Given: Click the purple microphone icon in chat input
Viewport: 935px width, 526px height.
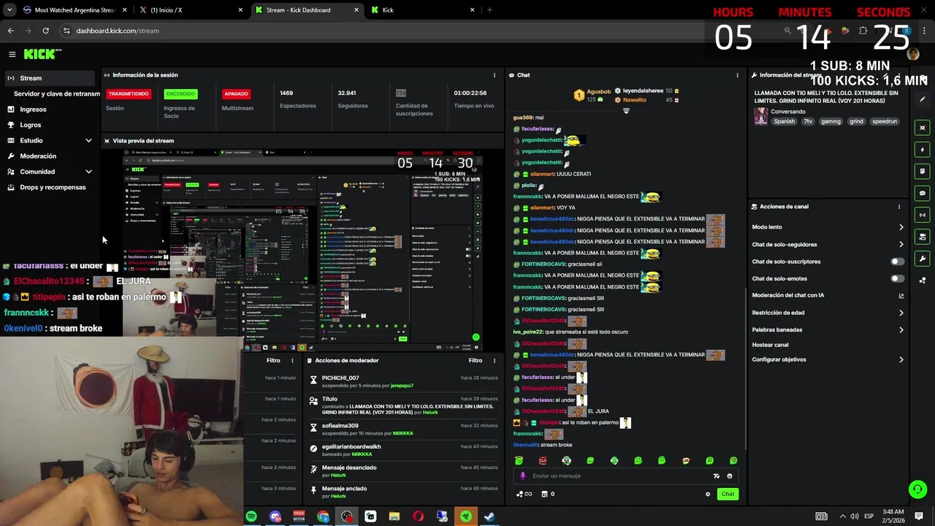Looking at the screenshot, I should point(522,476).
